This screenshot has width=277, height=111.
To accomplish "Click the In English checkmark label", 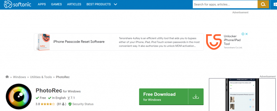I will coord(57,98).
